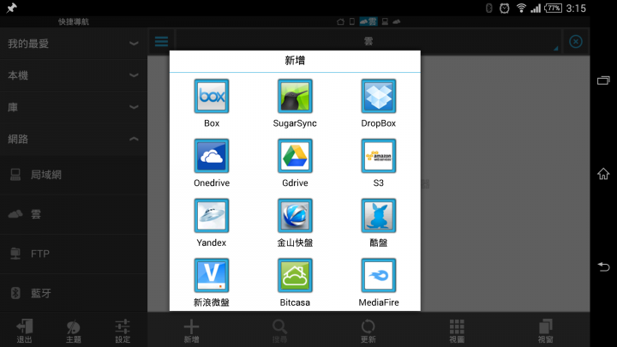This screenshot has width=617, height=347.
Task: Select the Onedrive cloud icon
Action: [x=212, y=156]
